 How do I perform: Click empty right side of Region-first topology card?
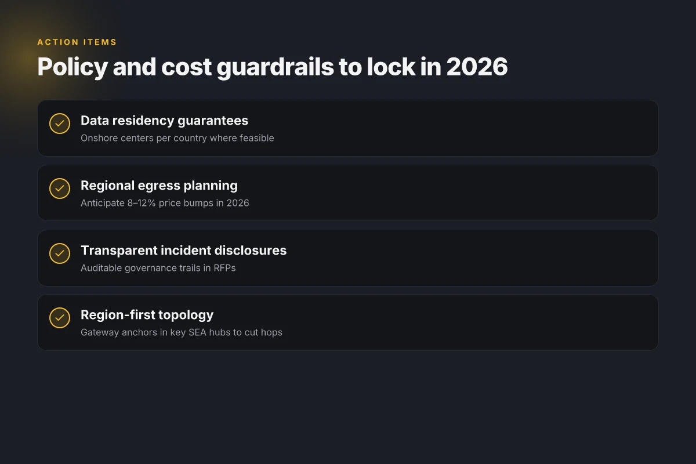point(493,322)
